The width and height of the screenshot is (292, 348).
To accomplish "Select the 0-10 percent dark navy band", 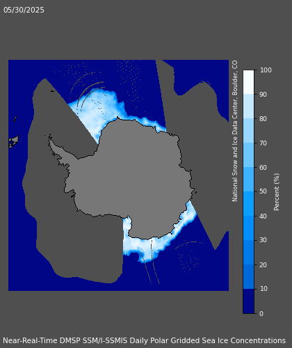I will pyautogui.click(x=248, y=301).
